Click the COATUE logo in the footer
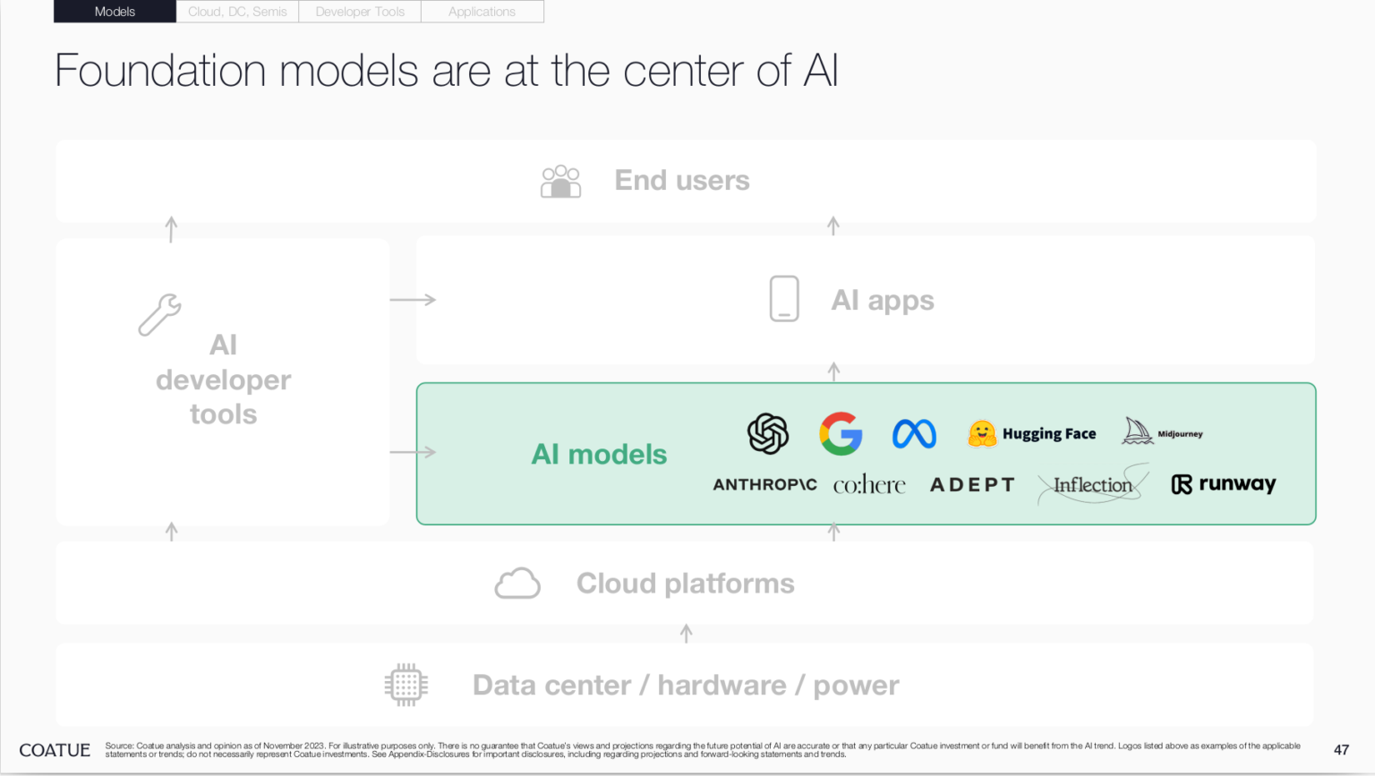Viewport: 1375px width, 776px height. (x=55, y=750)
